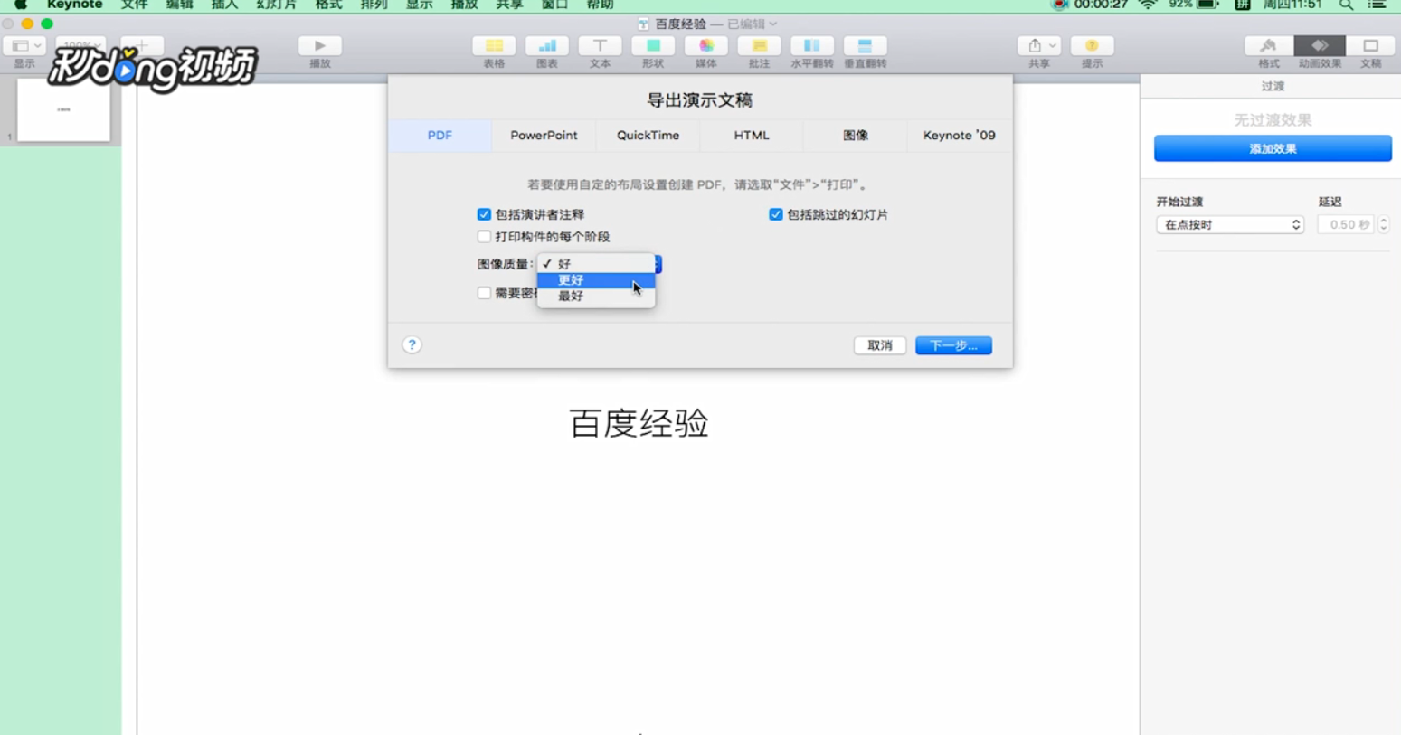Open the 插入 menu
The height and width of the screenshot is (735, 1401).
click(224, 5)
